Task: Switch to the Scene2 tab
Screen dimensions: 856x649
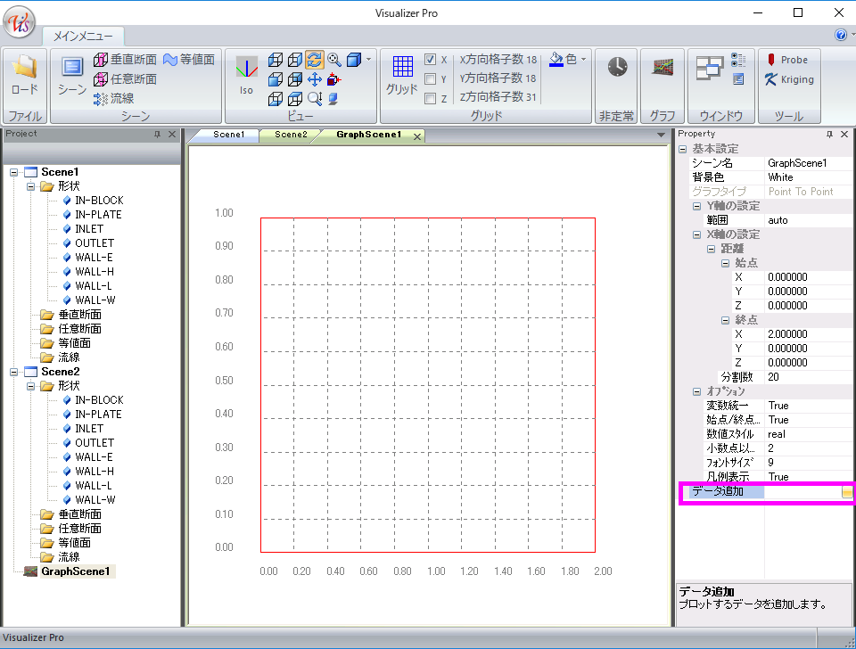Action: [290, 135]
